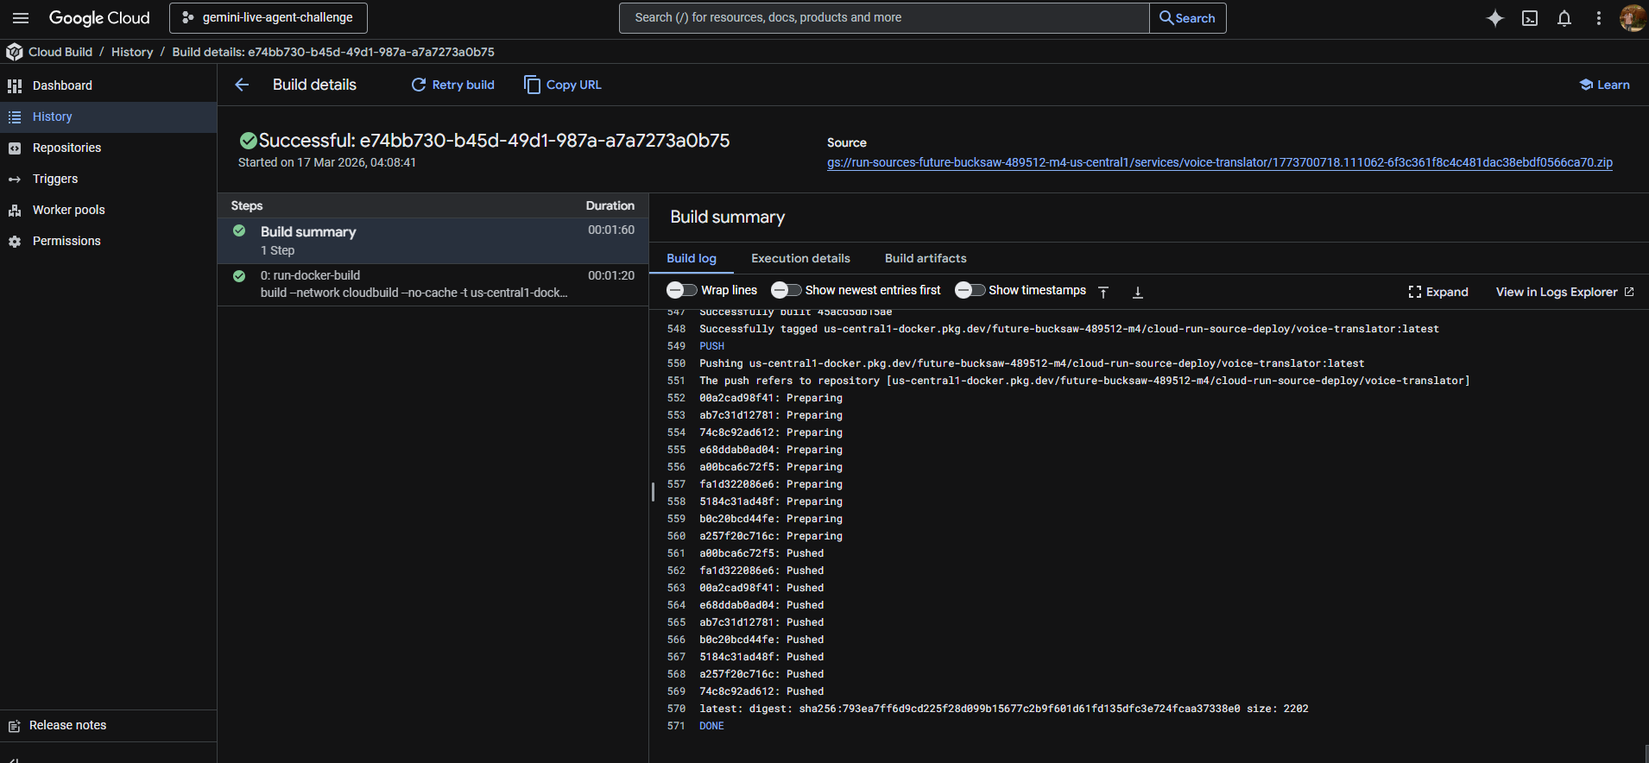This screenshot has height=763, width=1649.
Task: Click the Search button
Action: point(1187,17)
